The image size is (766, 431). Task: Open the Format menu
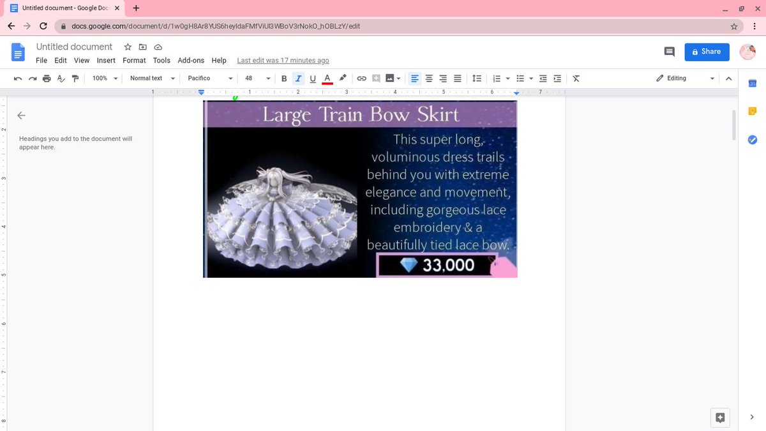[x=134, y=61]
